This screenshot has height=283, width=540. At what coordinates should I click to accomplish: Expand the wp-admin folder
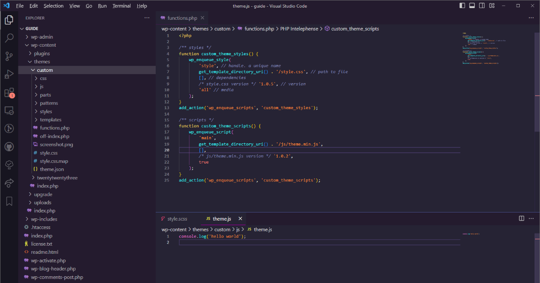[x=87, y=37]
